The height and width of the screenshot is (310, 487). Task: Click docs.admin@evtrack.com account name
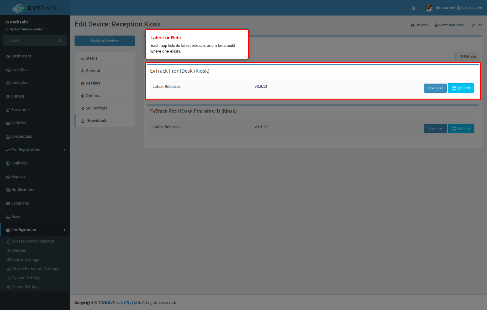click(459, 8)
